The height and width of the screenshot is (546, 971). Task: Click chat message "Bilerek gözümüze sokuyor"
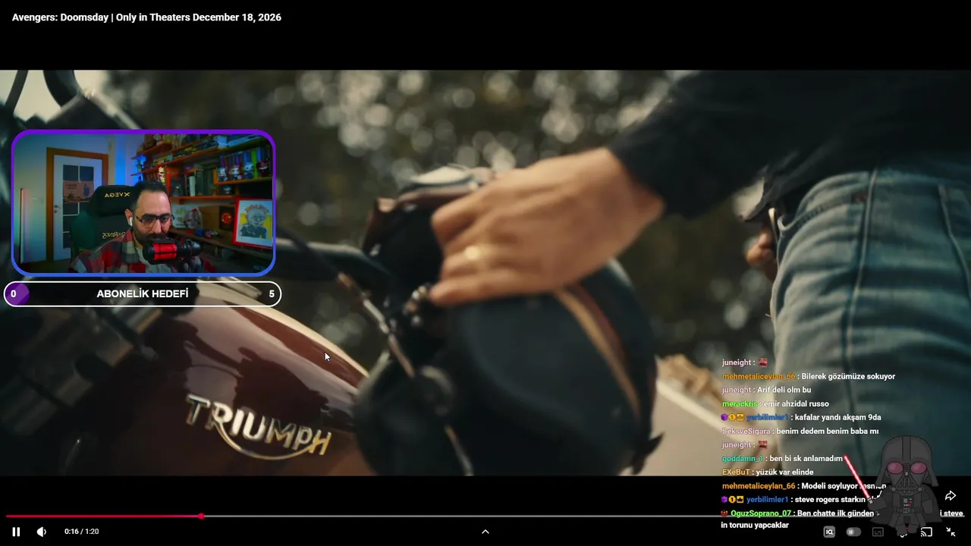click(848, 376)
